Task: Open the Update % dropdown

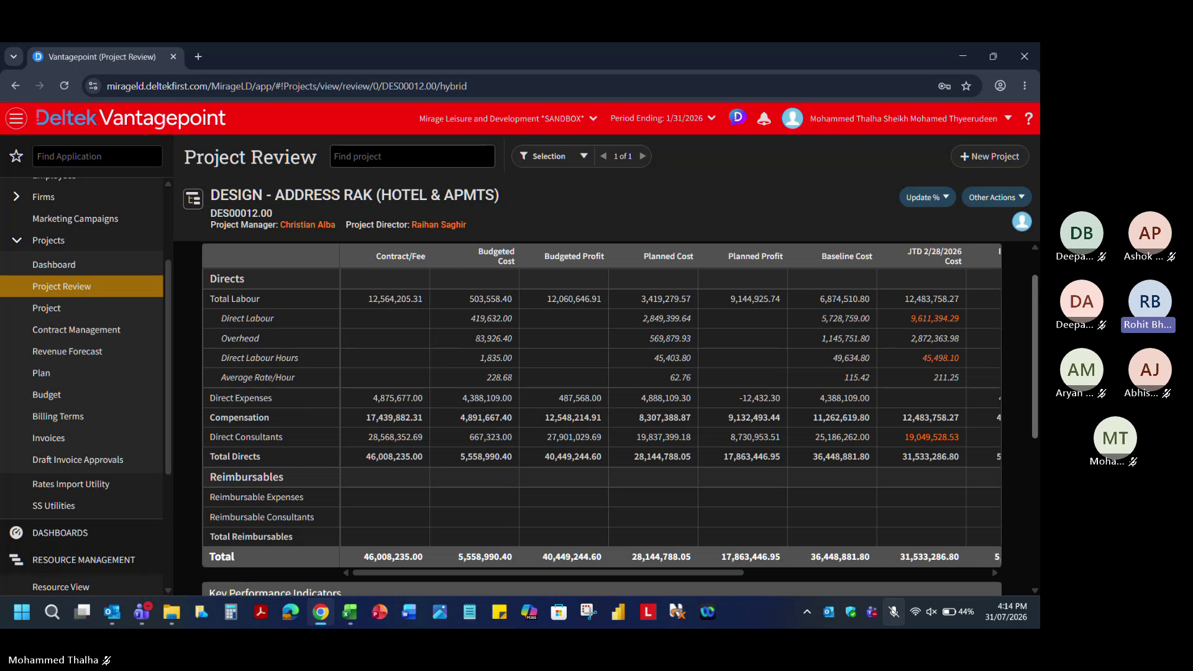Action: (927, 197)
